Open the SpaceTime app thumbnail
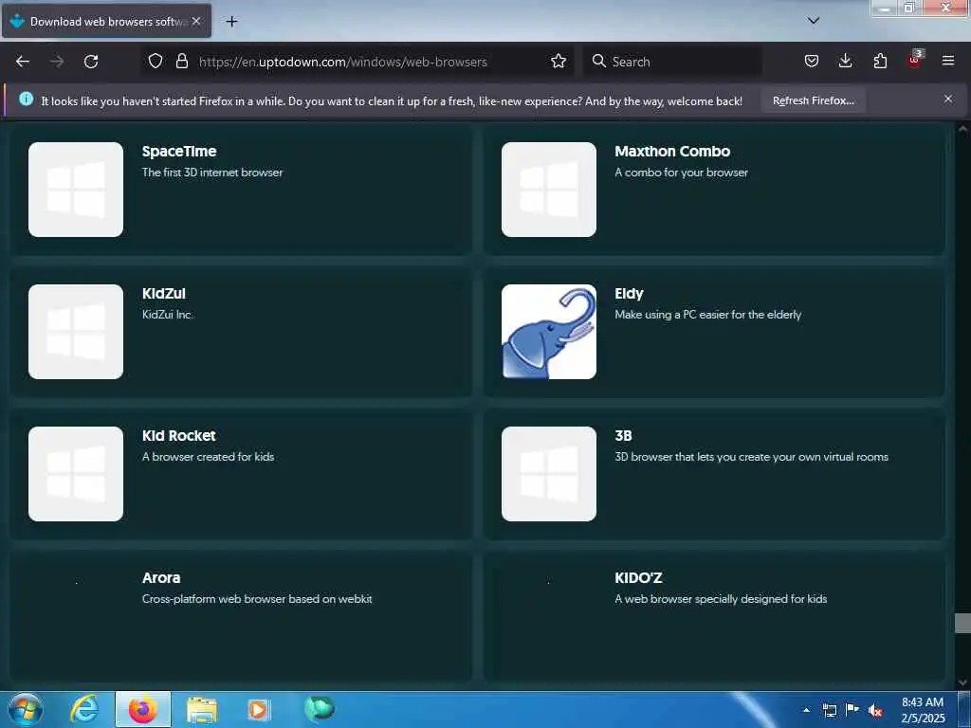Screen dimensions: 971x728 point(76,190)
